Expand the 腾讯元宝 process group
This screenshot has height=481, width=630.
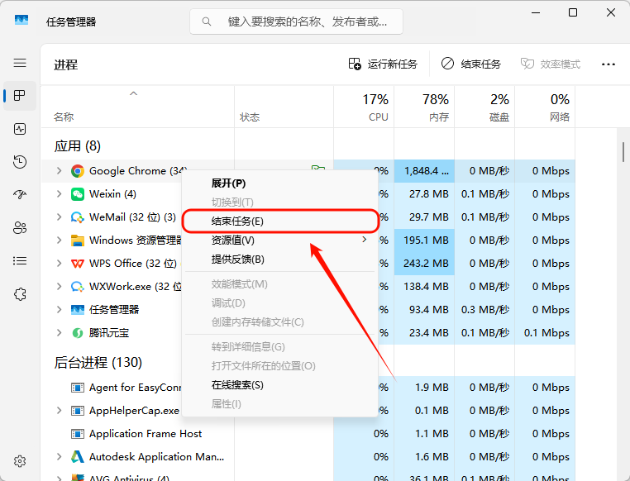coord(59,333)
